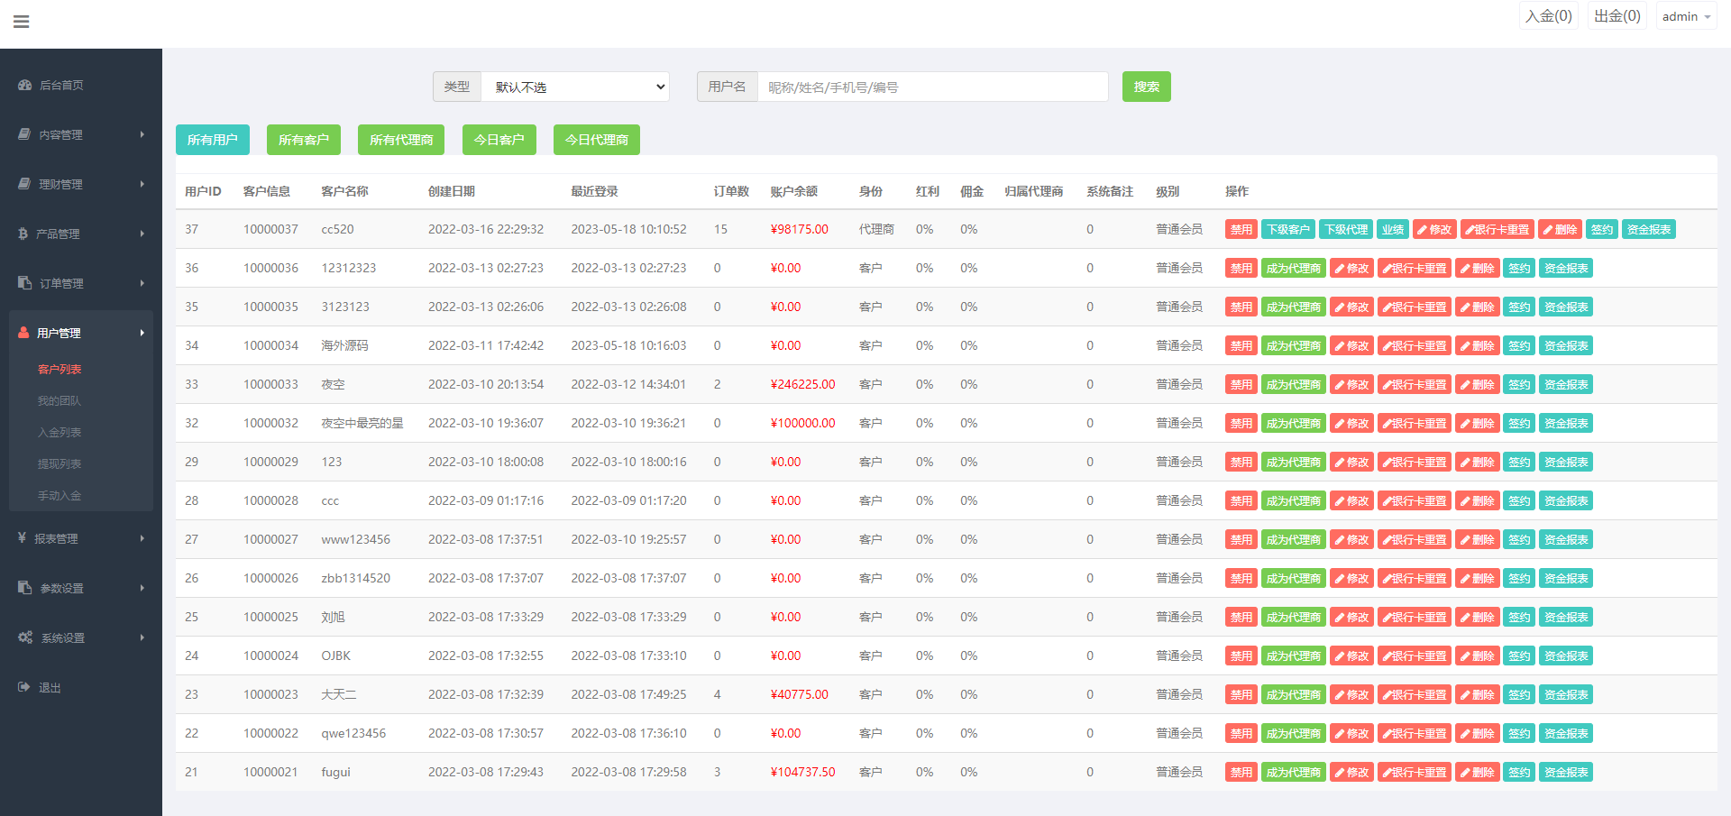
Task: Click the 退出 logout icon
Action: coord(23,687)
